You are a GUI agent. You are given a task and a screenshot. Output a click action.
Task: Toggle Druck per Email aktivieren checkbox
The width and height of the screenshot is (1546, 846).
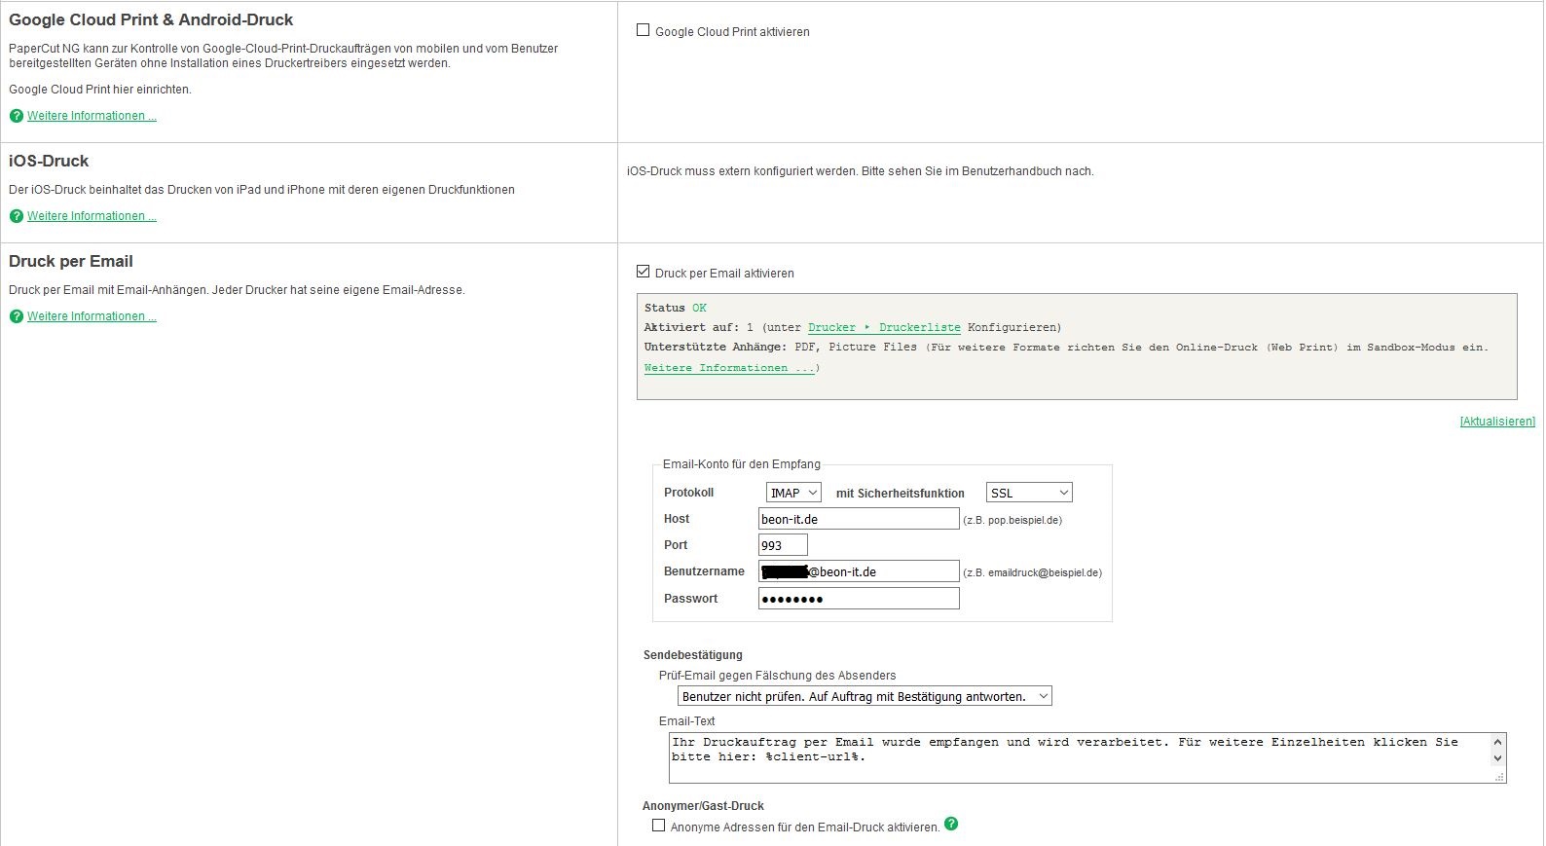tap(643, 272)
